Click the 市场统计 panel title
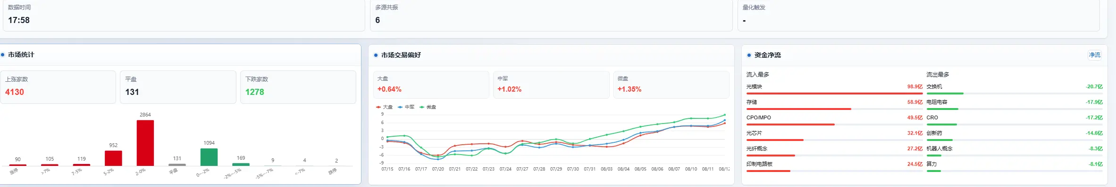This screenshot has height=187, width=1116. 21,55
